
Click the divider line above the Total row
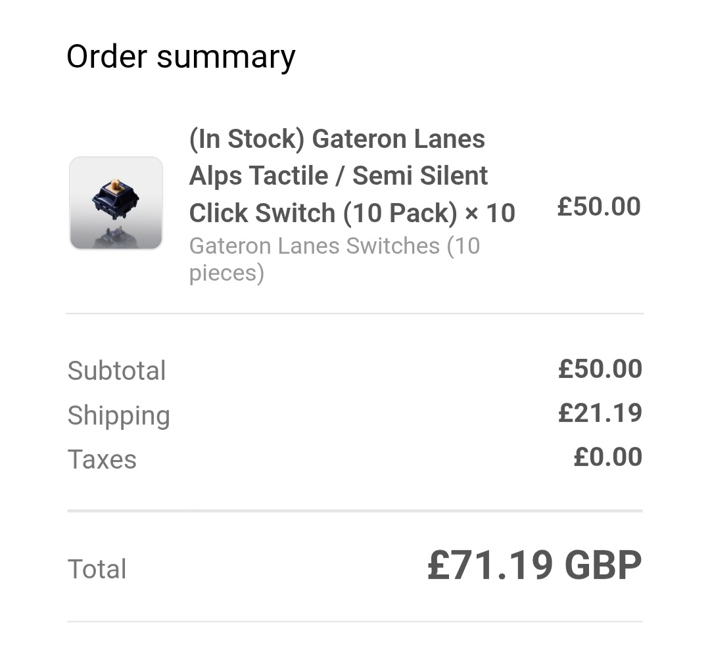[355, 510]
